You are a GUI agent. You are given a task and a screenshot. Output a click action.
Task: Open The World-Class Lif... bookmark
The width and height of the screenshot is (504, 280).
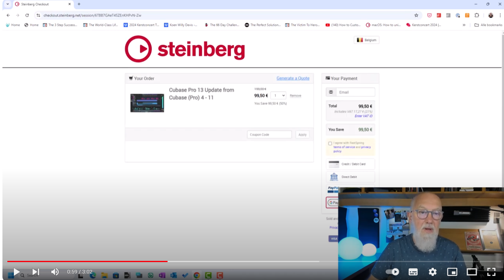[x=100, y=25]
